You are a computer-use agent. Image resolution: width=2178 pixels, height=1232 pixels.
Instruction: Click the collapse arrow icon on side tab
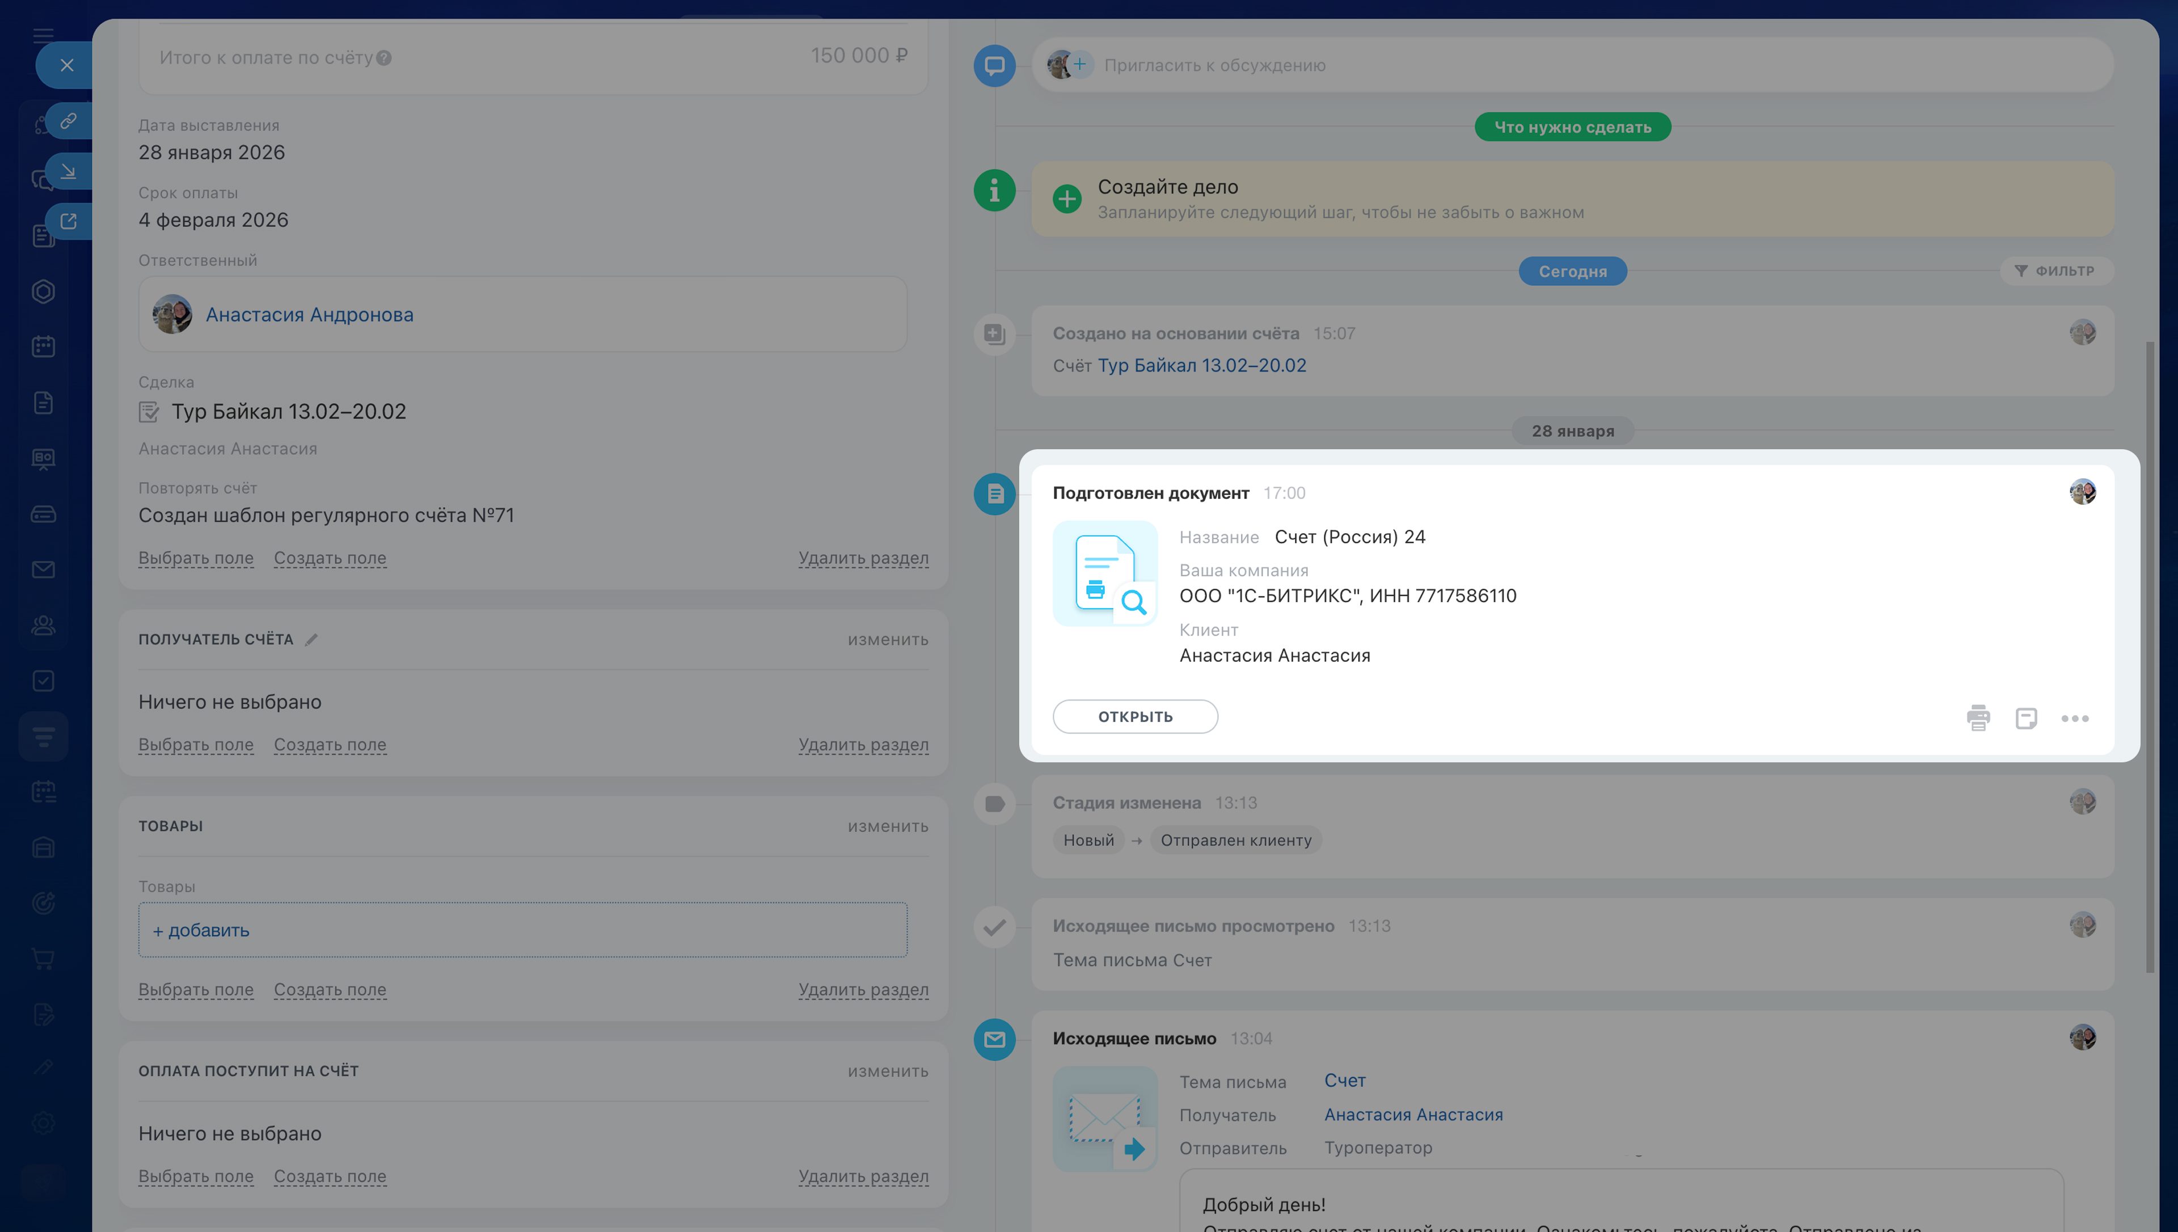69,172
